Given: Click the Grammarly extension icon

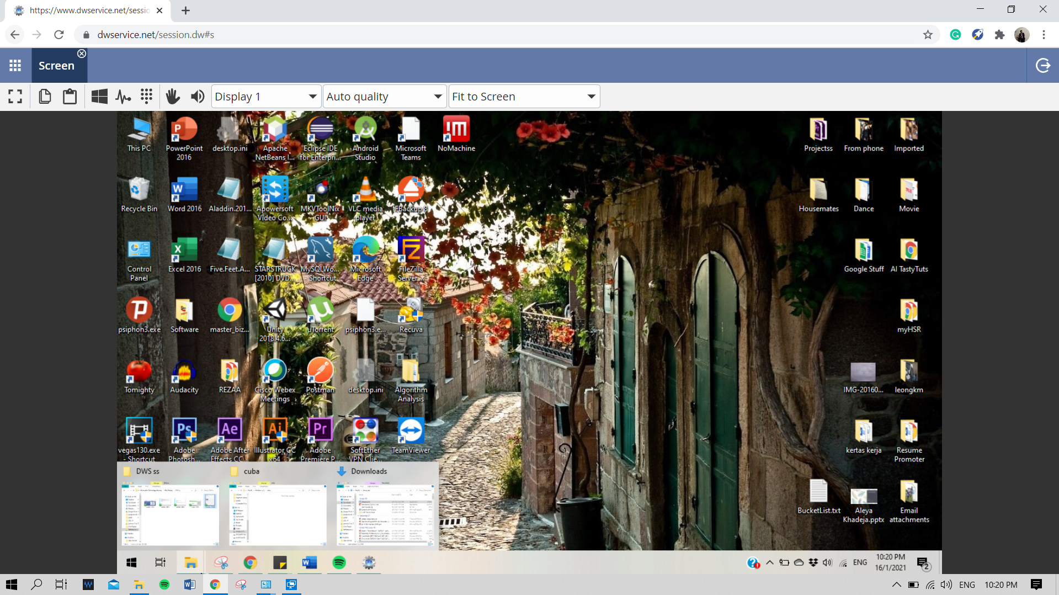Looking at the screenshot, I should pyautogui.click(x=955, y=35).
